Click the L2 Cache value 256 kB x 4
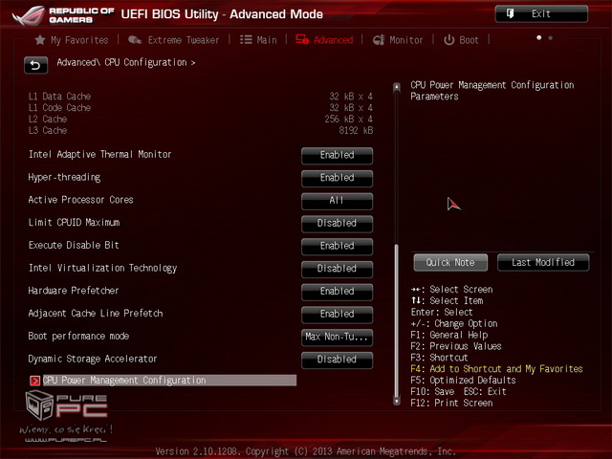Viewport: 612px width, 459px height. point(348,119)
